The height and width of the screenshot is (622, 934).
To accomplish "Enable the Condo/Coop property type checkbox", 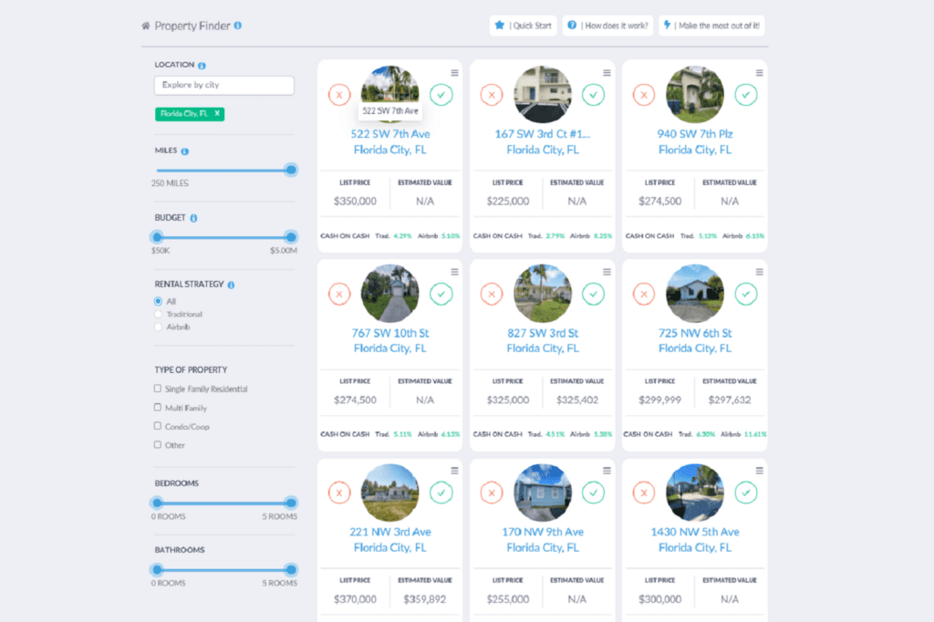I will [x=156, y=426].
